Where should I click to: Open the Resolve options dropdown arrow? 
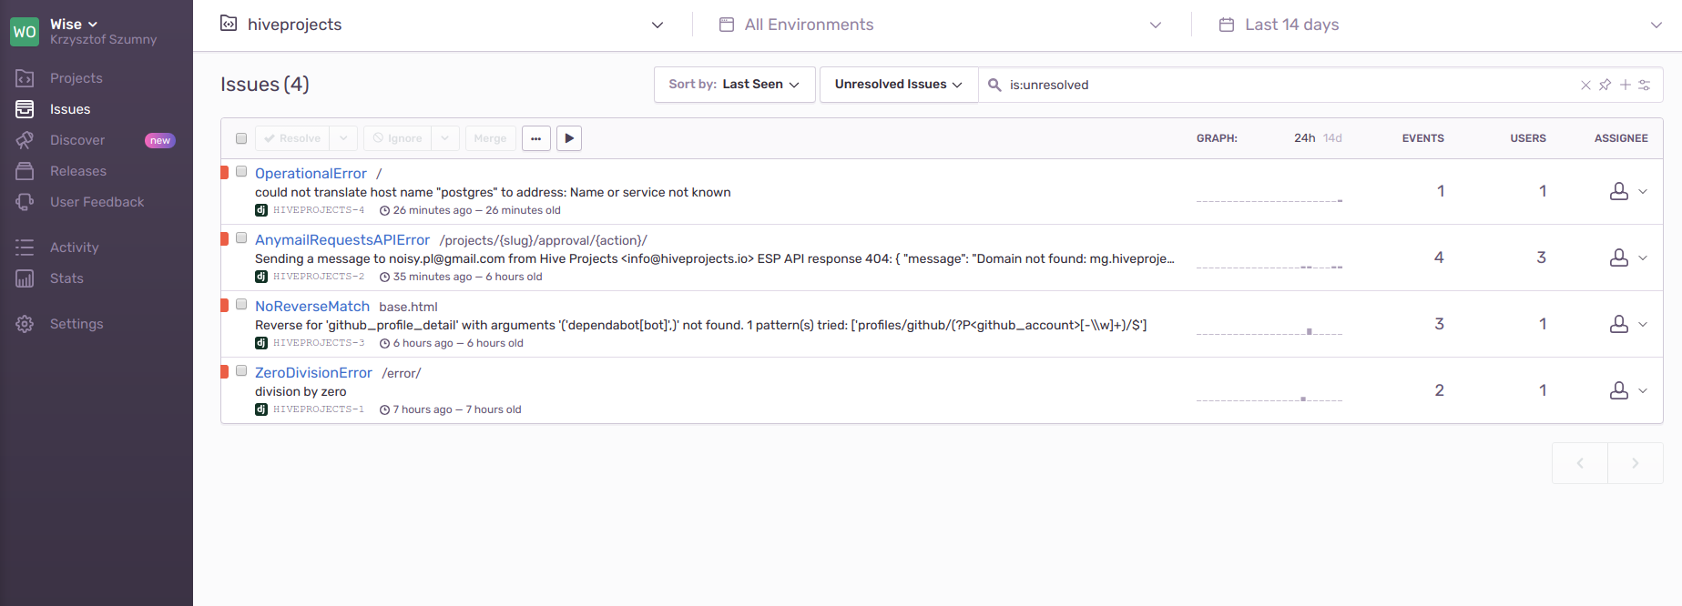[x=343, y=138]
